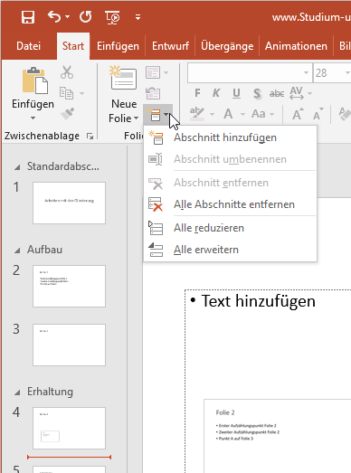Open the Datei tab

tap(28, 46)
